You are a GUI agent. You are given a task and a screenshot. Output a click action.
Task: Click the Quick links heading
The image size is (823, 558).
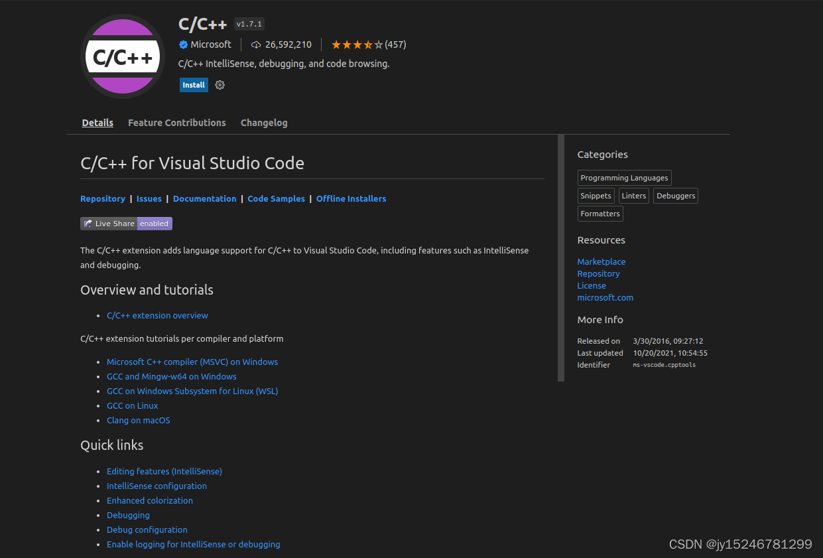coord(112,445)
